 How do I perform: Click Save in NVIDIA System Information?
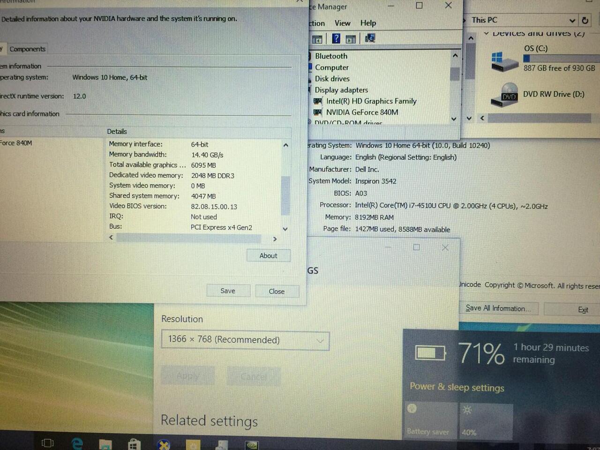228,291
